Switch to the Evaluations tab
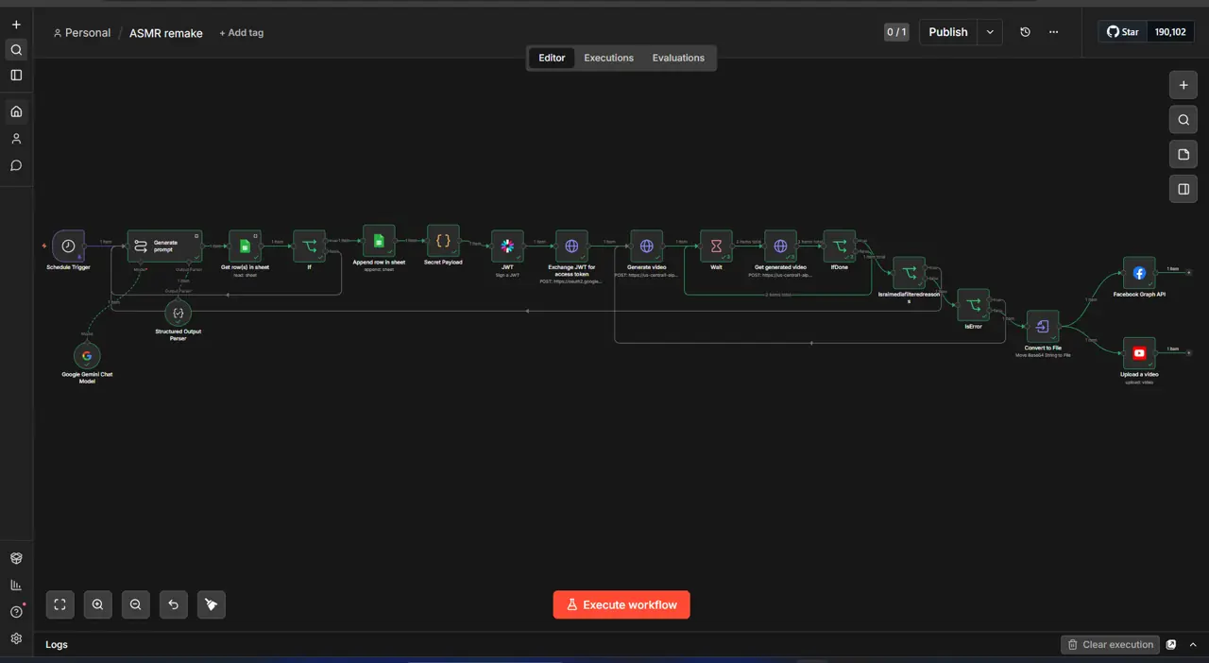 (x=678, y=58)
